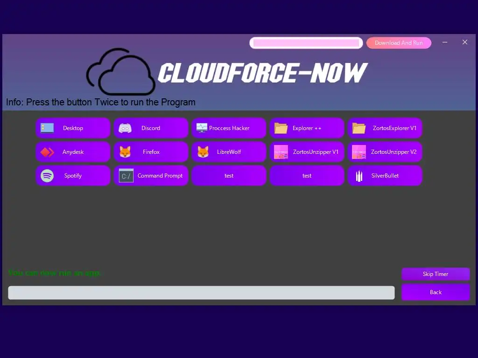
Task: Go back using the Back button
Action: [436, 292]
